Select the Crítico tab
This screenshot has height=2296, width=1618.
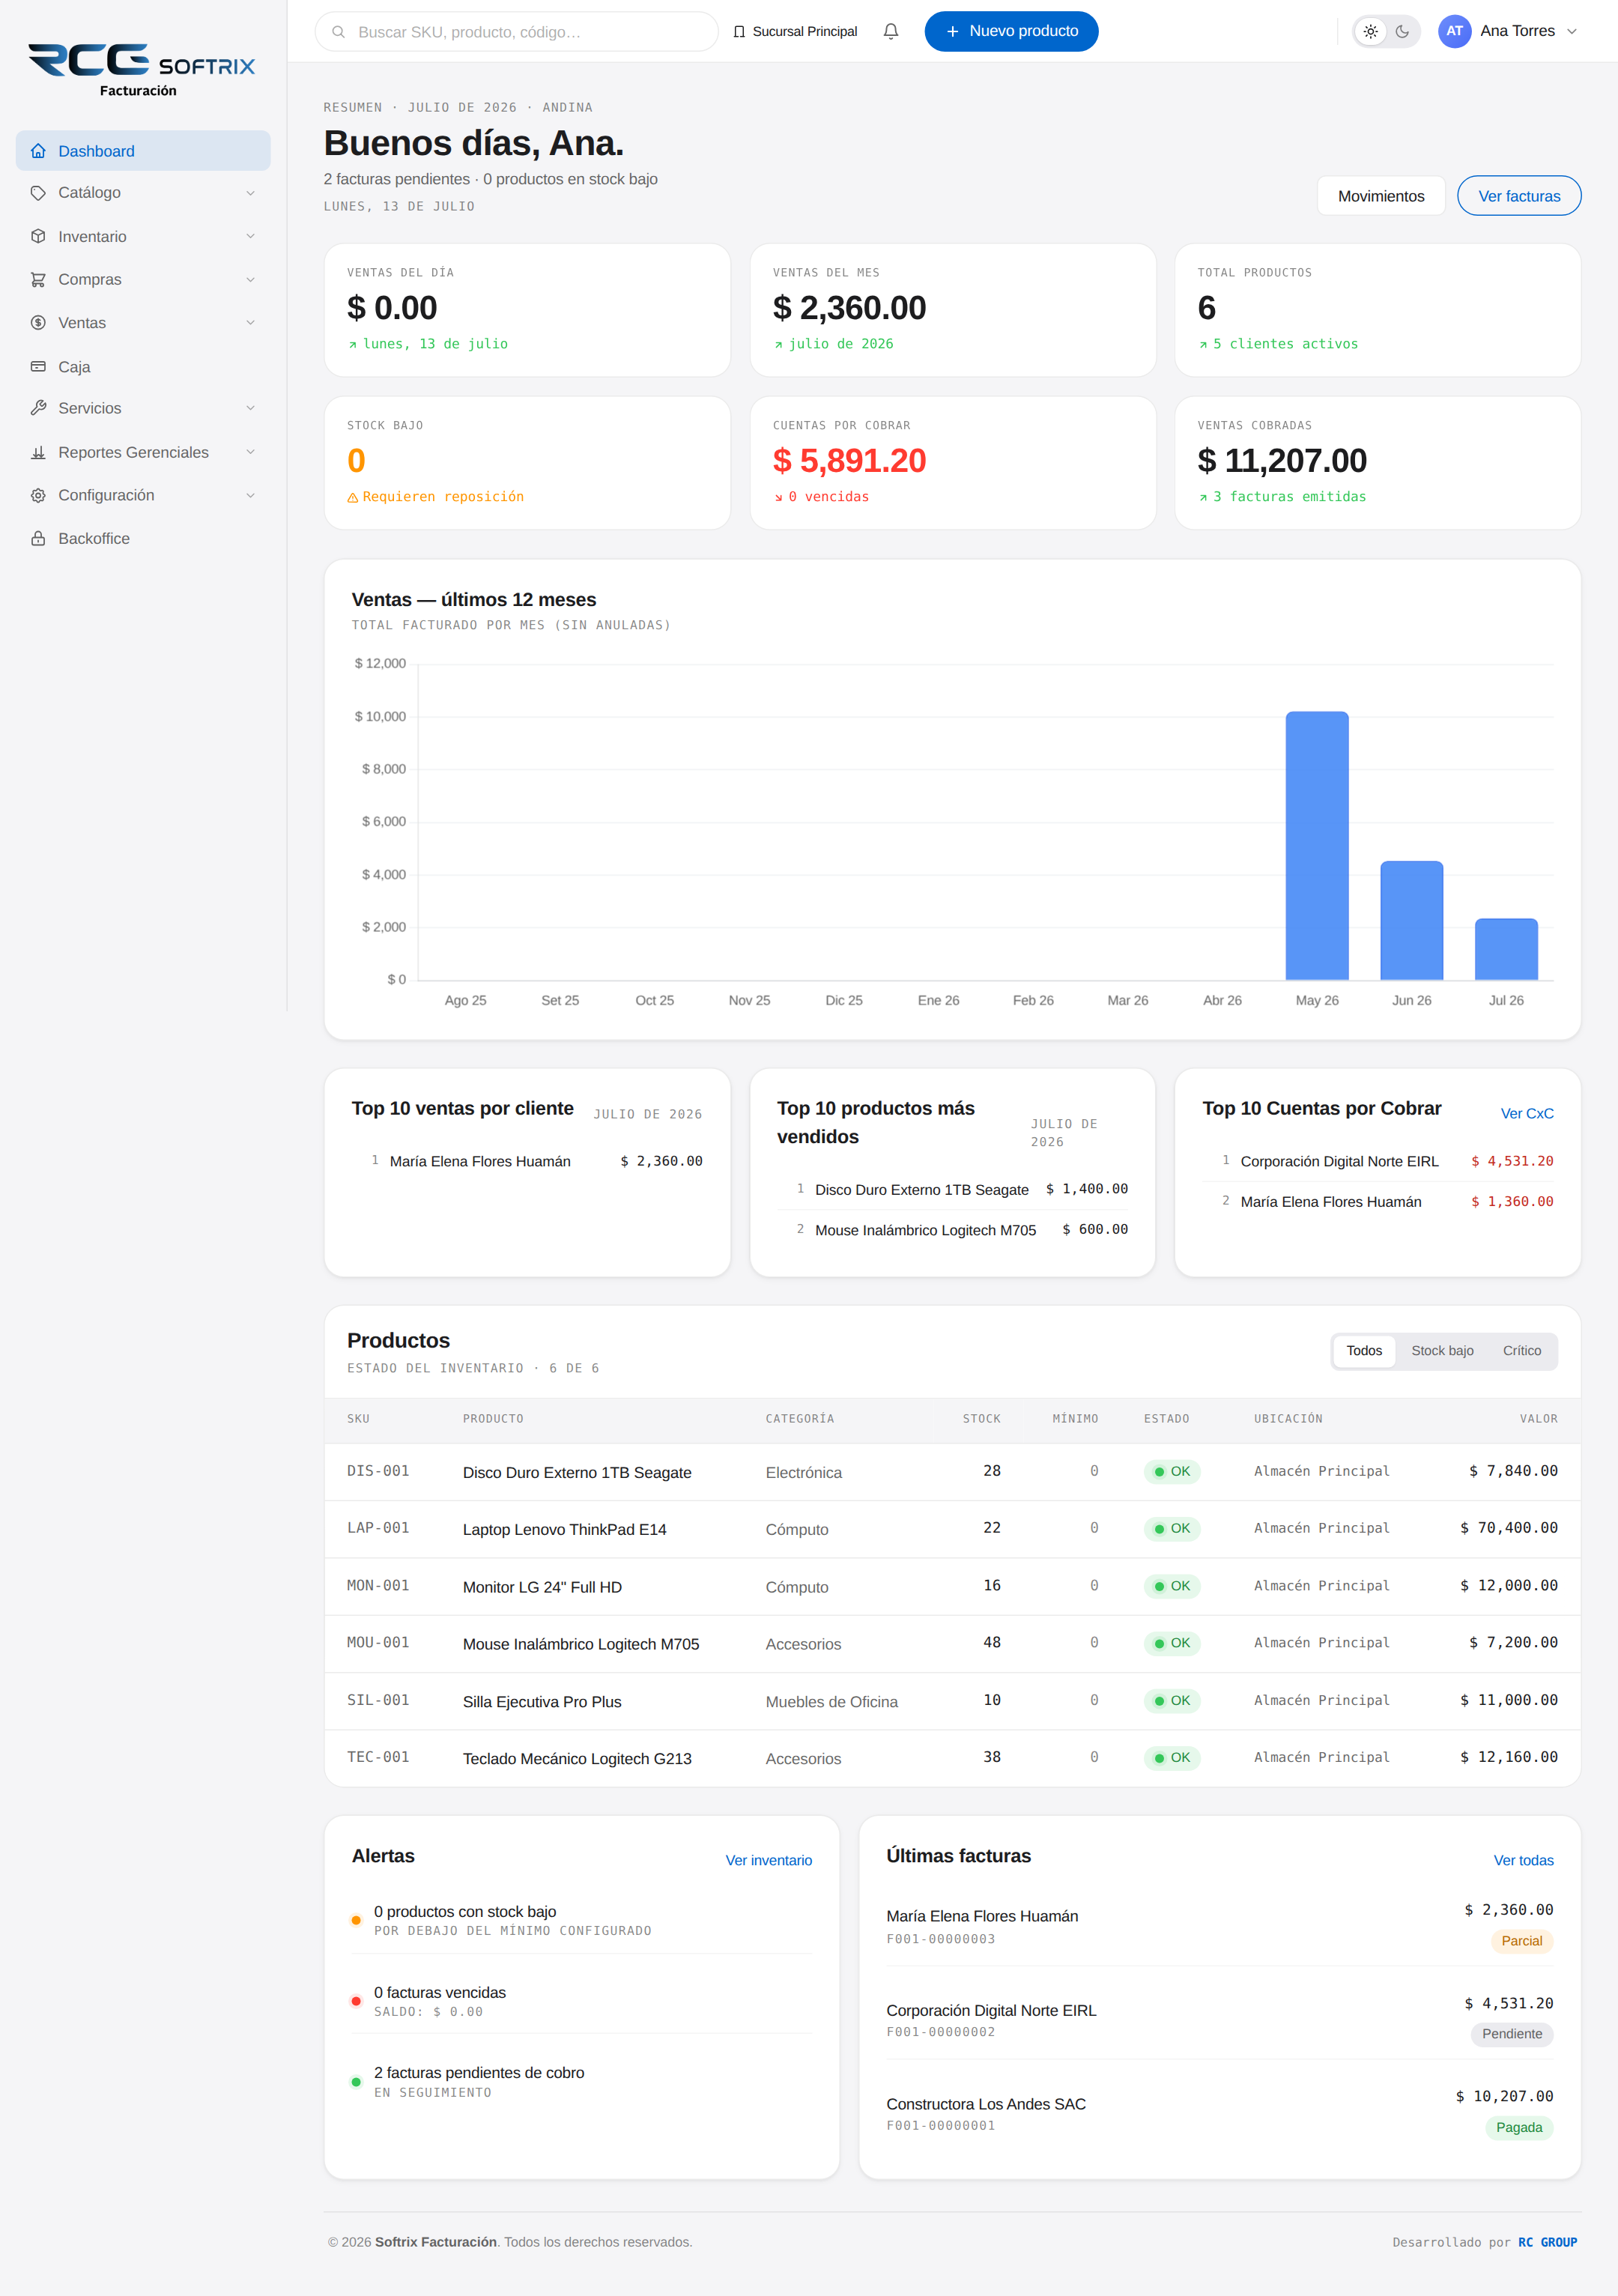(x=1521, y=1351)
